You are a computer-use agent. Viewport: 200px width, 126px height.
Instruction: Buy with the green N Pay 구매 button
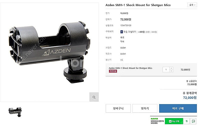pos(174,121)
